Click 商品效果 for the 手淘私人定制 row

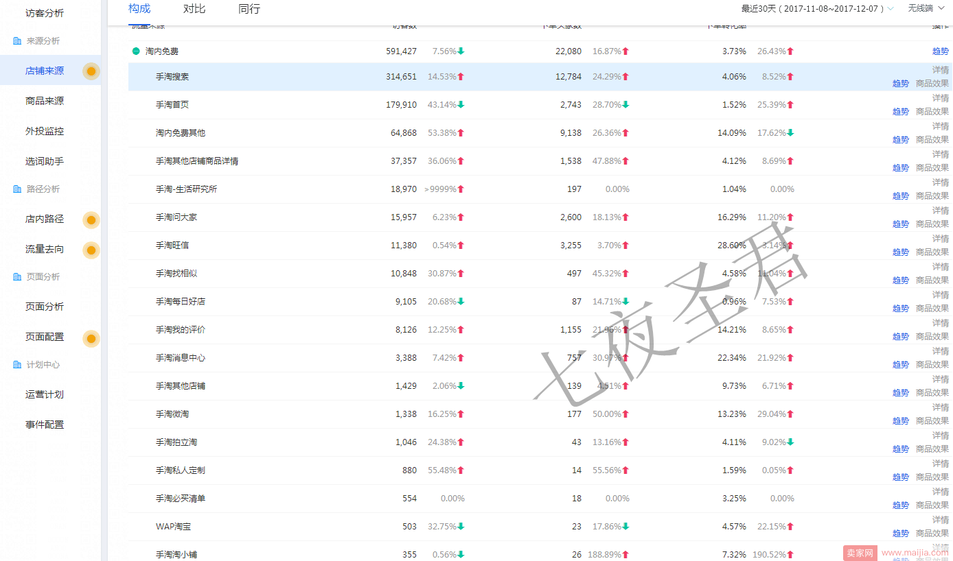coord(932,477)
